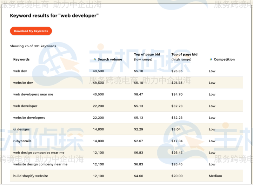The image size is (253, 185).
Task: Select "website design company near me" keyword
Action: point(40,164)
